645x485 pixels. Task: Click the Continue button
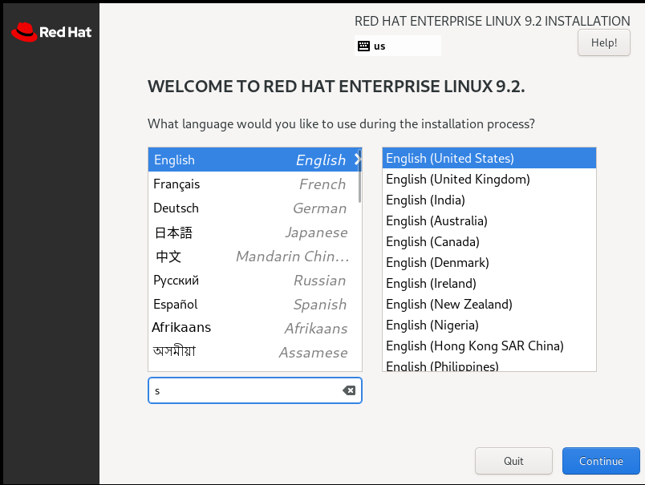click(601, 461)
